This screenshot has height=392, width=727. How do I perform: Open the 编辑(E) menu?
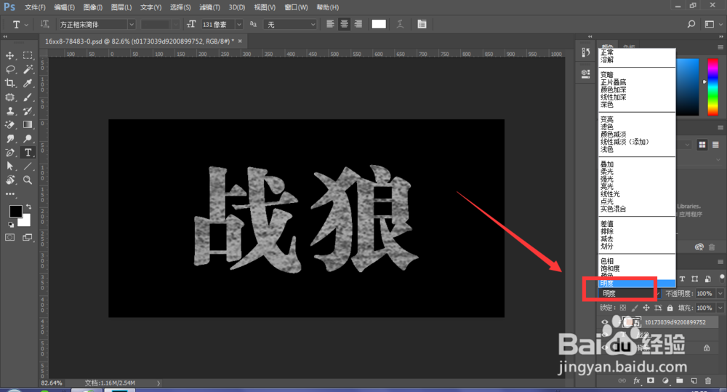click(64, 7)
